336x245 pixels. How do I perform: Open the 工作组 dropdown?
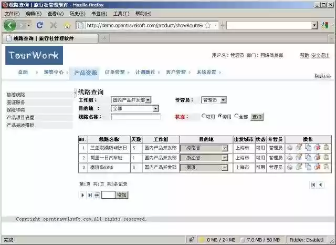(x=131, y=100)
